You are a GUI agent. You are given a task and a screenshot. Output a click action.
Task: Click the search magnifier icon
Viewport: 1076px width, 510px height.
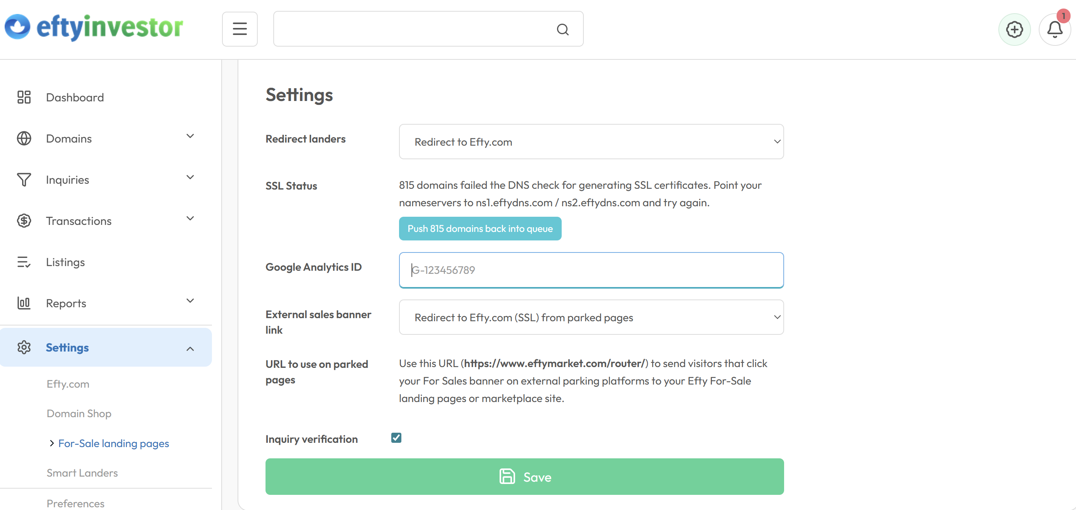562,29
